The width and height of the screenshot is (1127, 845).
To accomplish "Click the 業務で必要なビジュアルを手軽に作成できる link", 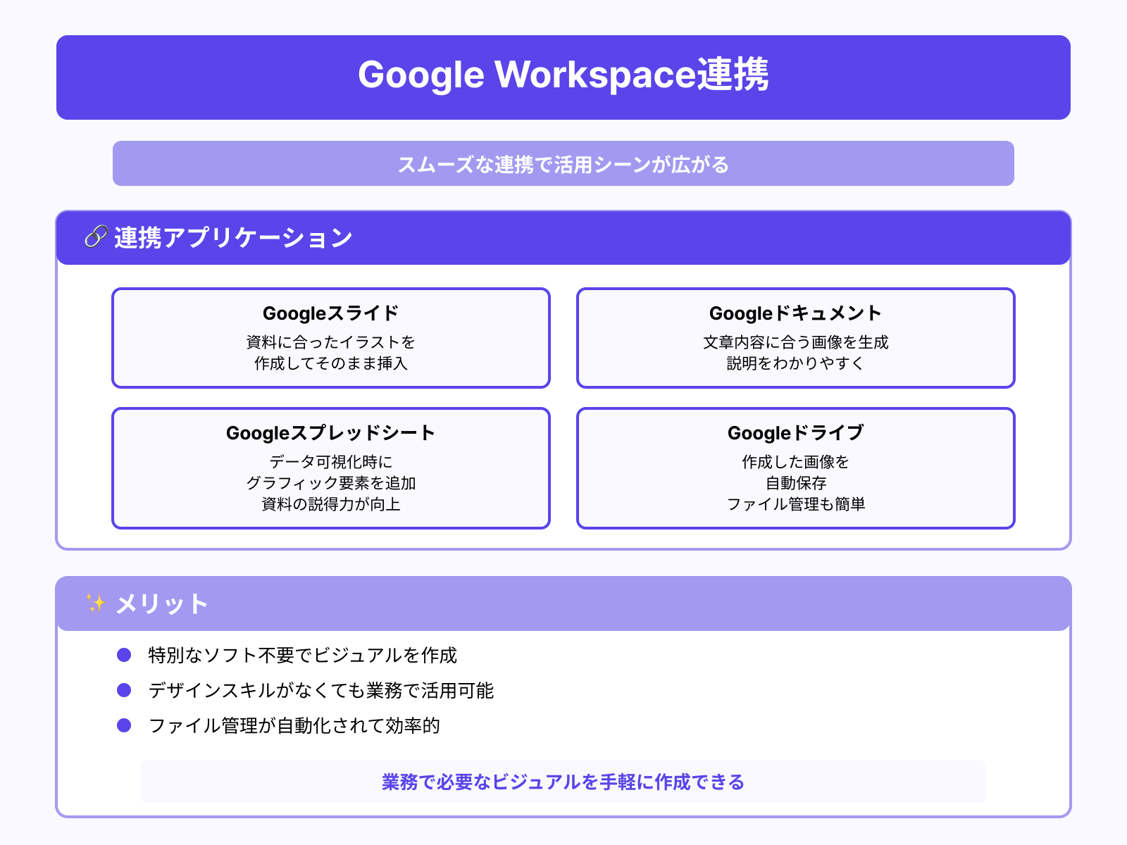I will point(562,781).
